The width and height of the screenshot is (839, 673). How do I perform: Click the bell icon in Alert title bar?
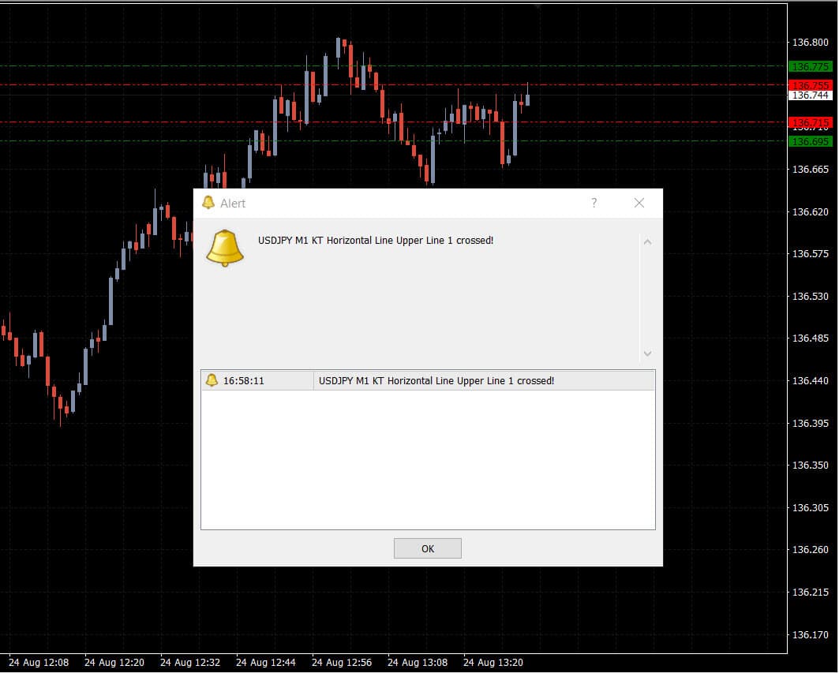208,203
